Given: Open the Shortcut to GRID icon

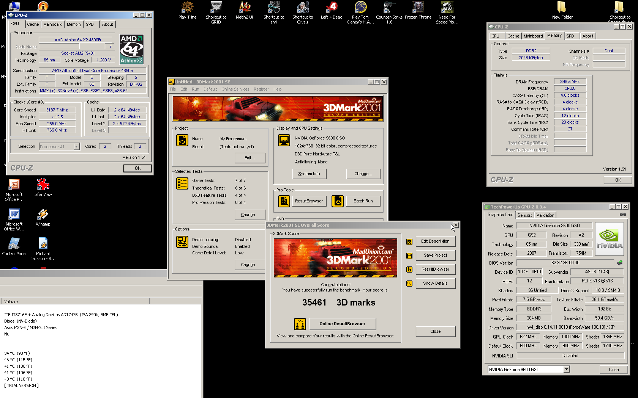Looking at the screenshot, I should coord(216,13).
